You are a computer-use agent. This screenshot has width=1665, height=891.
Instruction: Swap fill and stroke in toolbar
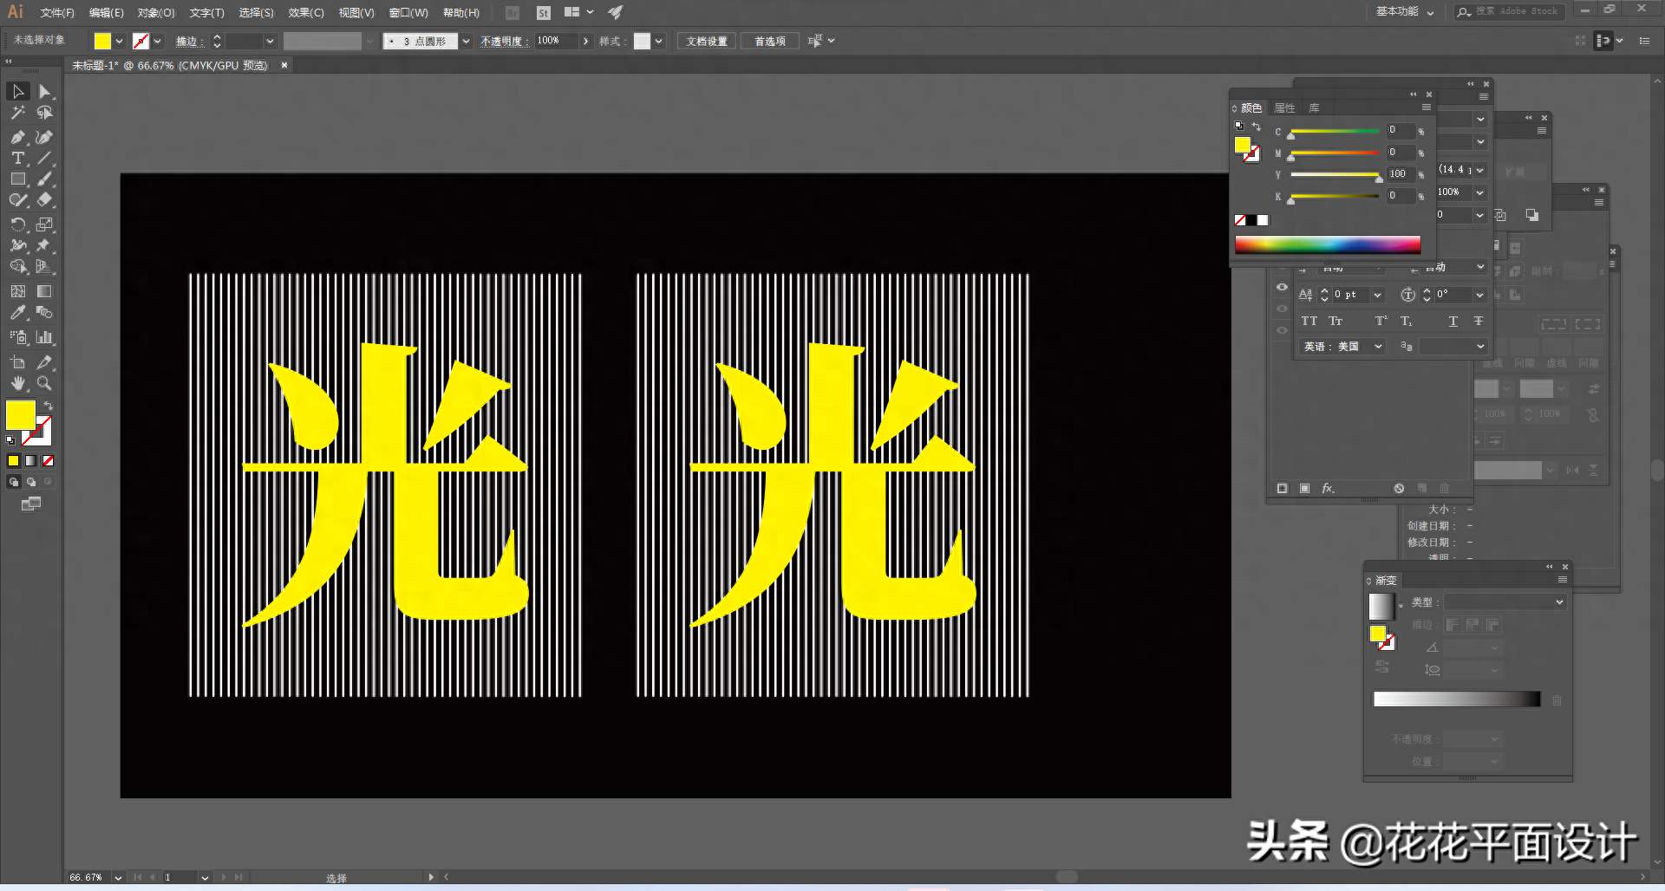click(x=49, y=406)
